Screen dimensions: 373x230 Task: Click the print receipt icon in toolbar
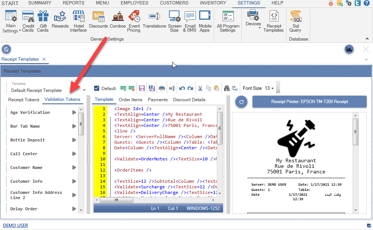click(162, 88)
